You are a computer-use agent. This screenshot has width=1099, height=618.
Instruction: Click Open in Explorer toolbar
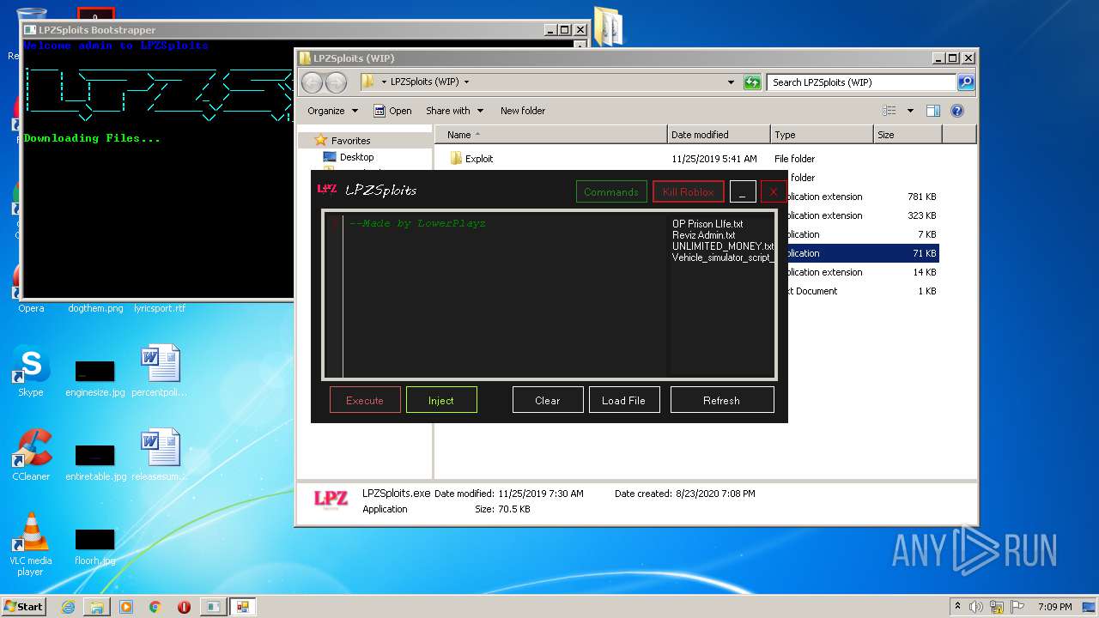point(393,111)
